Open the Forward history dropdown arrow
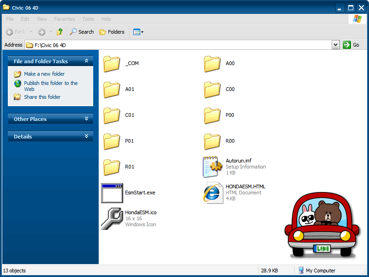 point(51,32)
